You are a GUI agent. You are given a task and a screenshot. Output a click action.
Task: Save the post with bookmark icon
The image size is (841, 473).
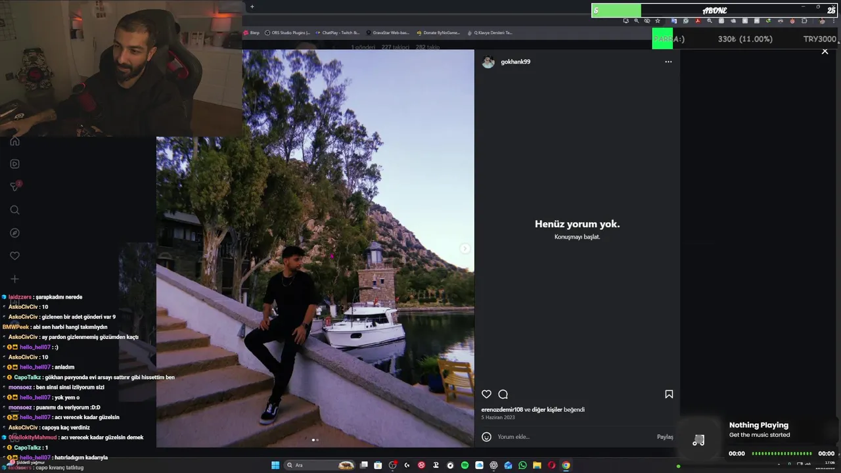669,394
